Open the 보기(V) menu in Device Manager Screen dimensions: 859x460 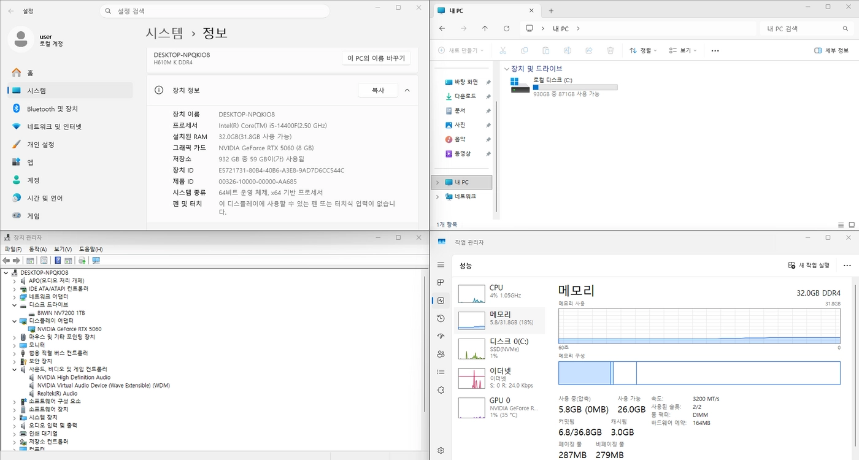pos(63,249)
